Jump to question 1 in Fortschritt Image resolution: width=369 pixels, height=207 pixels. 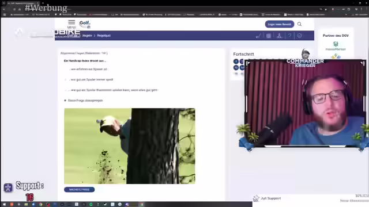click(236, 62)
